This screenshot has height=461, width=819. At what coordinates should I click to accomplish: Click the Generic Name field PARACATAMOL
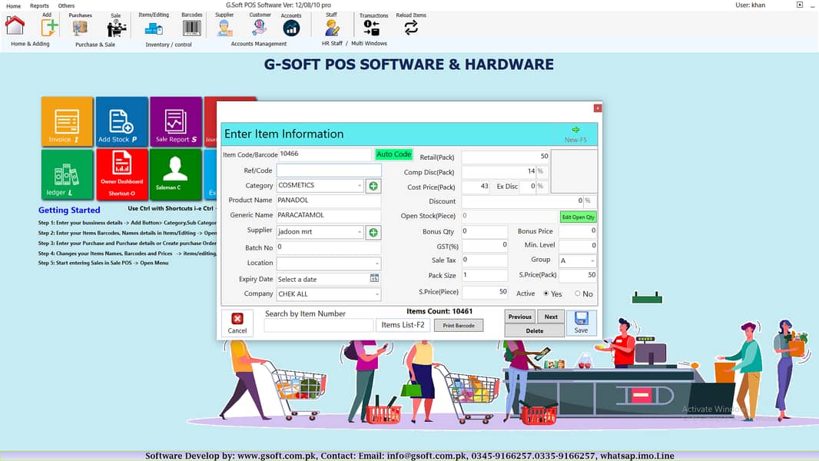click(x=329, y=215)
